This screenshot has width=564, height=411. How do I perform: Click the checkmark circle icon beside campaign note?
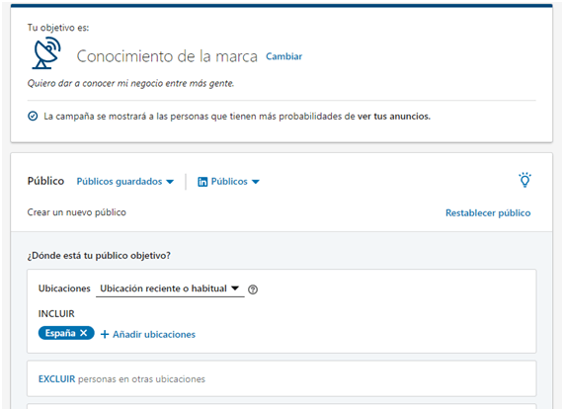coord(33,117)
